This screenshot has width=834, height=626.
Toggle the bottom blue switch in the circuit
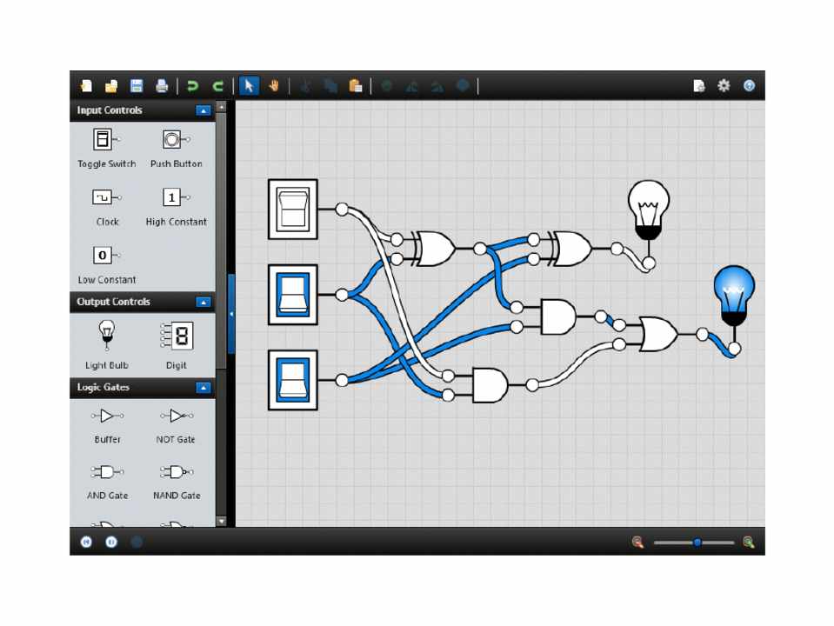coord(292,380)
